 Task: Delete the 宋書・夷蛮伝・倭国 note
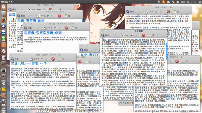coord(59,16)
